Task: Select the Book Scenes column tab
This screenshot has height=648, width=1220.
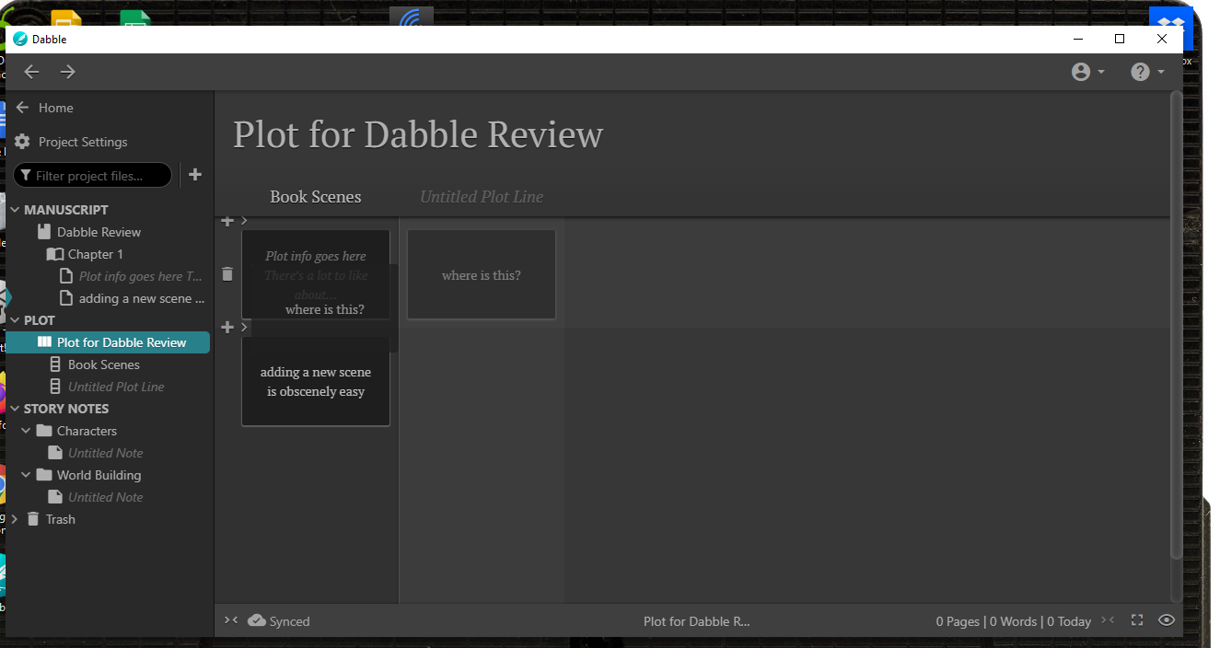Action: click(315, 197)
